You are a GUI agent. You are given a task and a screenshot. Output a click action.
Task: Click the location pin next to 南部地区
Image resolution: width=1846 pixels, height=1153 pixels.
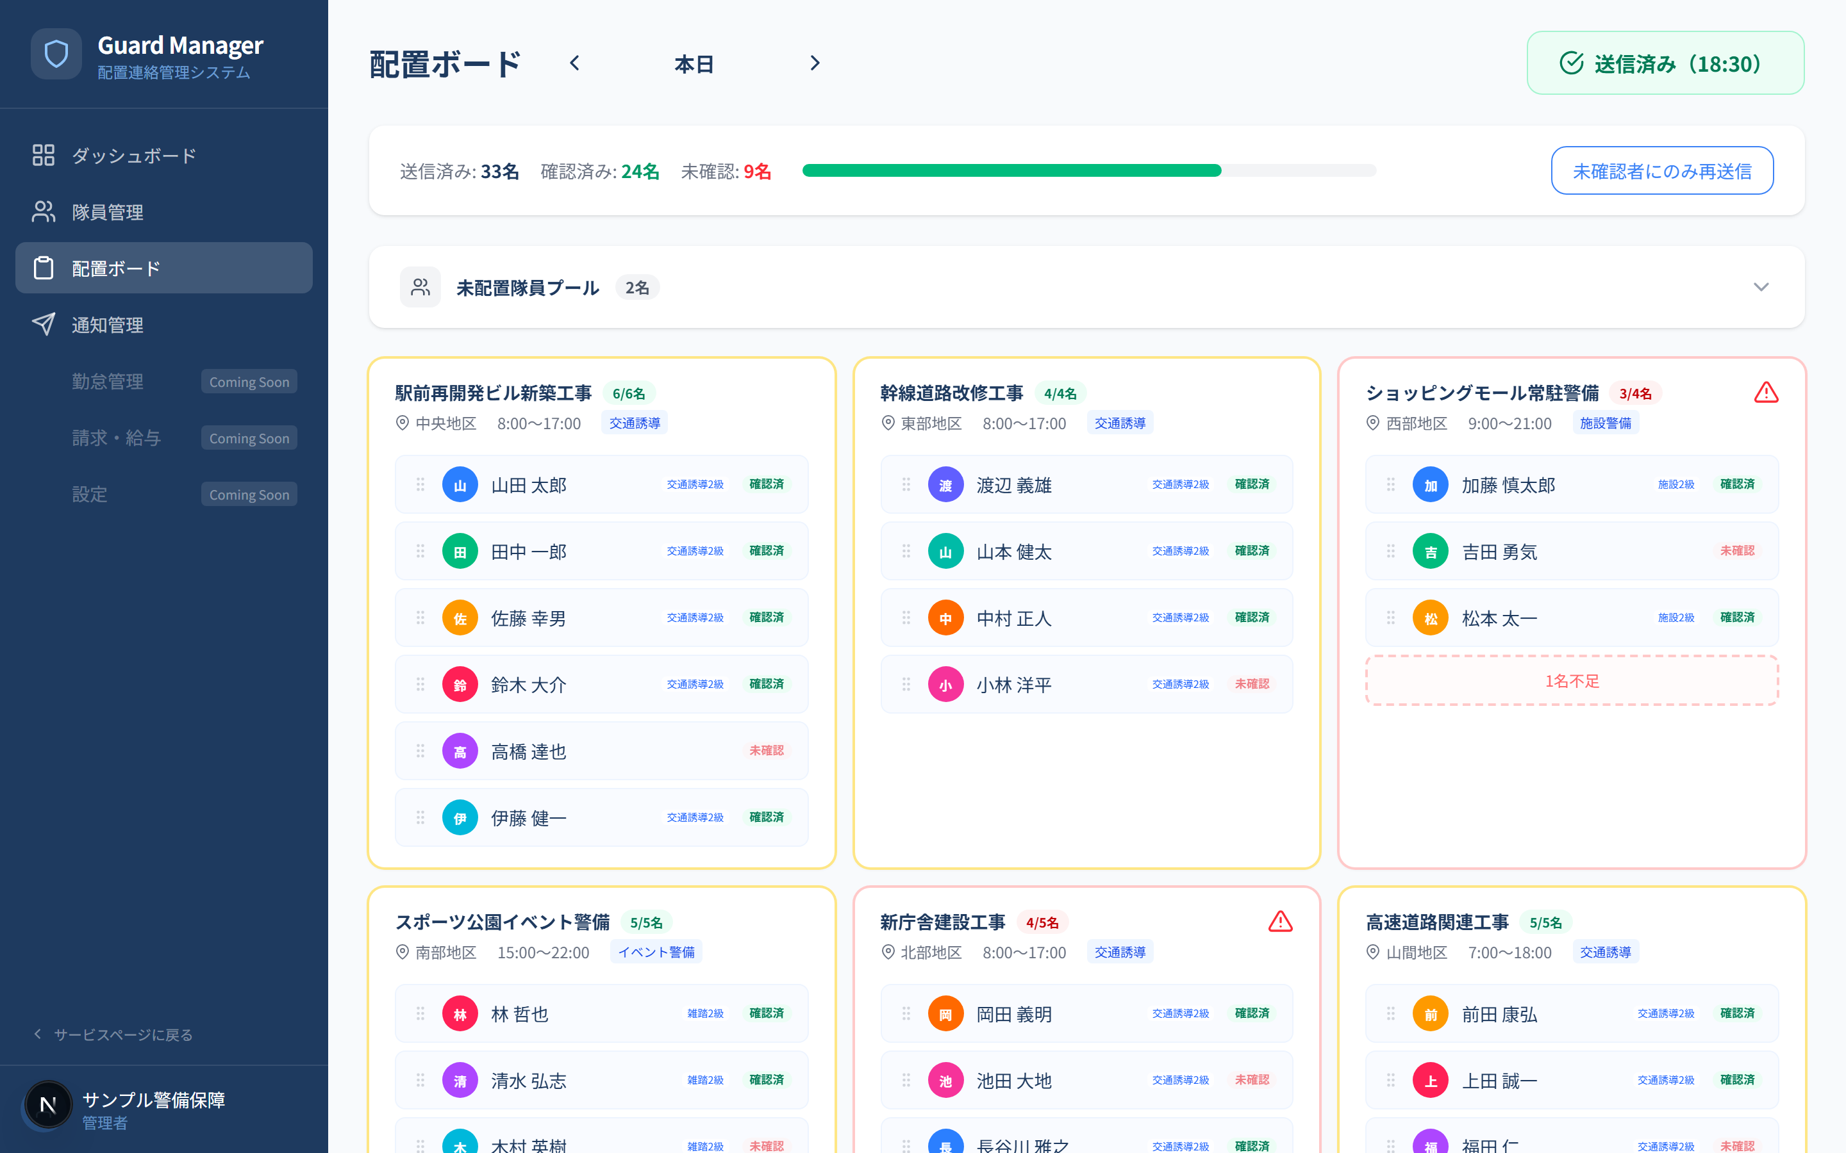tap(403, 953)
